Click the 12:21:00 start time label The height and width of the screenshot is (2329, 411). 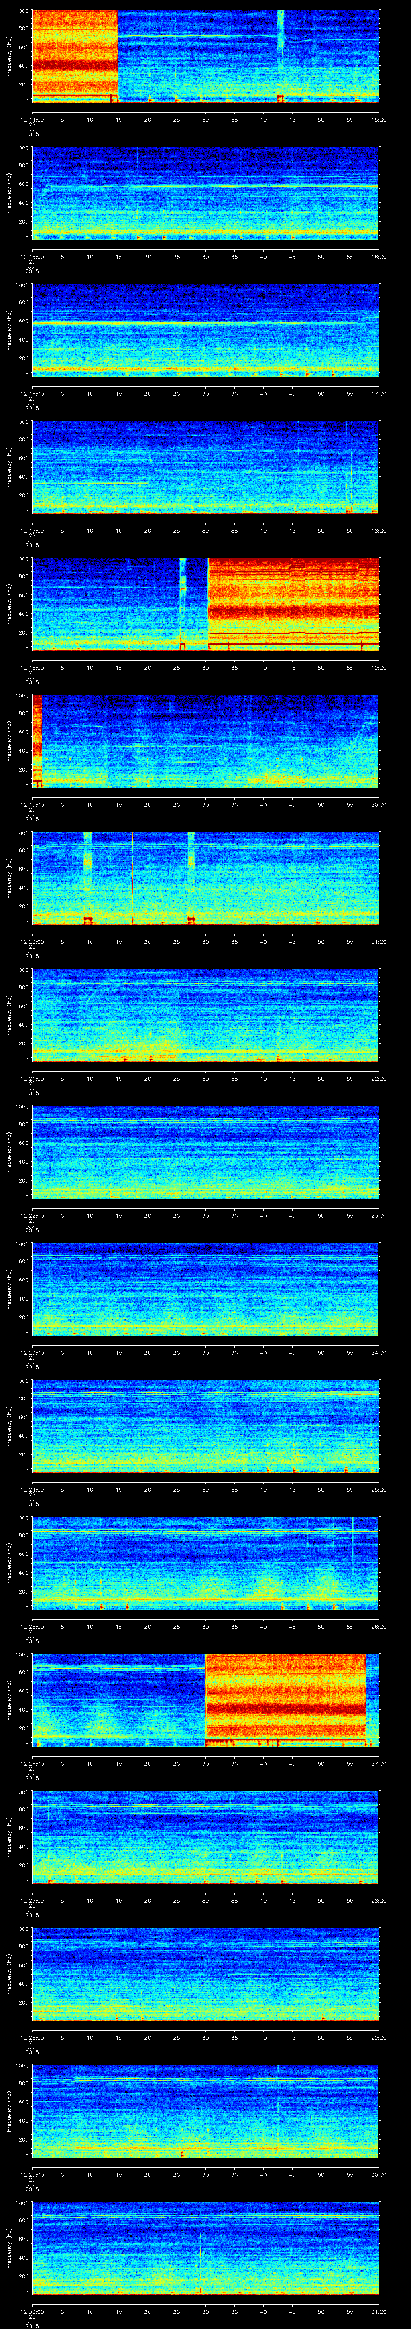pos(32,1078)
